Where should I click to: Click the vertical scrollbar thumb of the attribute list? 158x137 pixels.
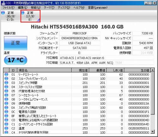click(153, 93)
